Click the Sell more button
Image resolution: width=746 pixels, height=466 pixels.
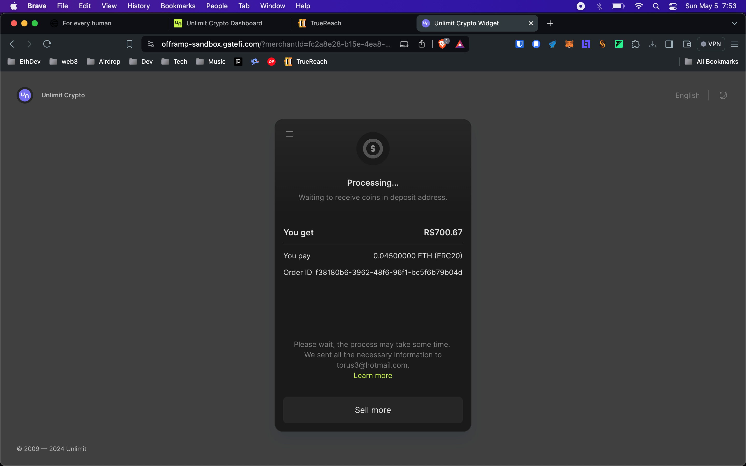click(373, 410)
